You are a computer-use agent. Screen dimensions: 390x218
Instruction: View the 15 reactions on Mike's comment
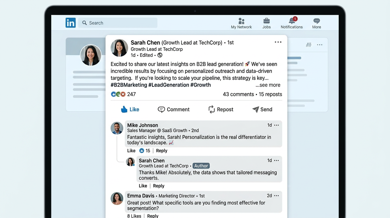(x=145, y=151)
